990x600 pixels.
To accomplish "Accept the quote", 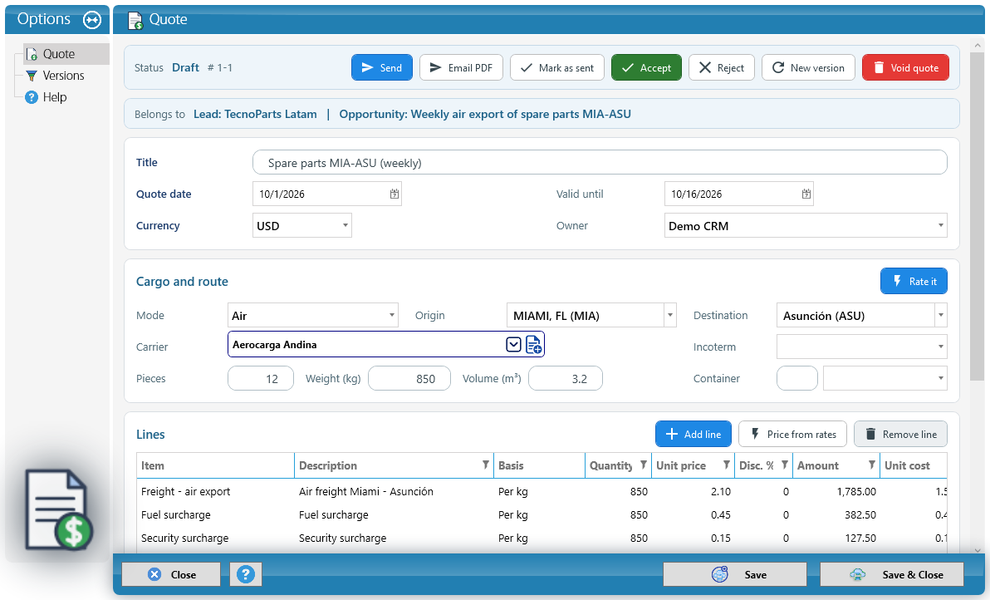I will pyautogui.click(x=646, y=67).
